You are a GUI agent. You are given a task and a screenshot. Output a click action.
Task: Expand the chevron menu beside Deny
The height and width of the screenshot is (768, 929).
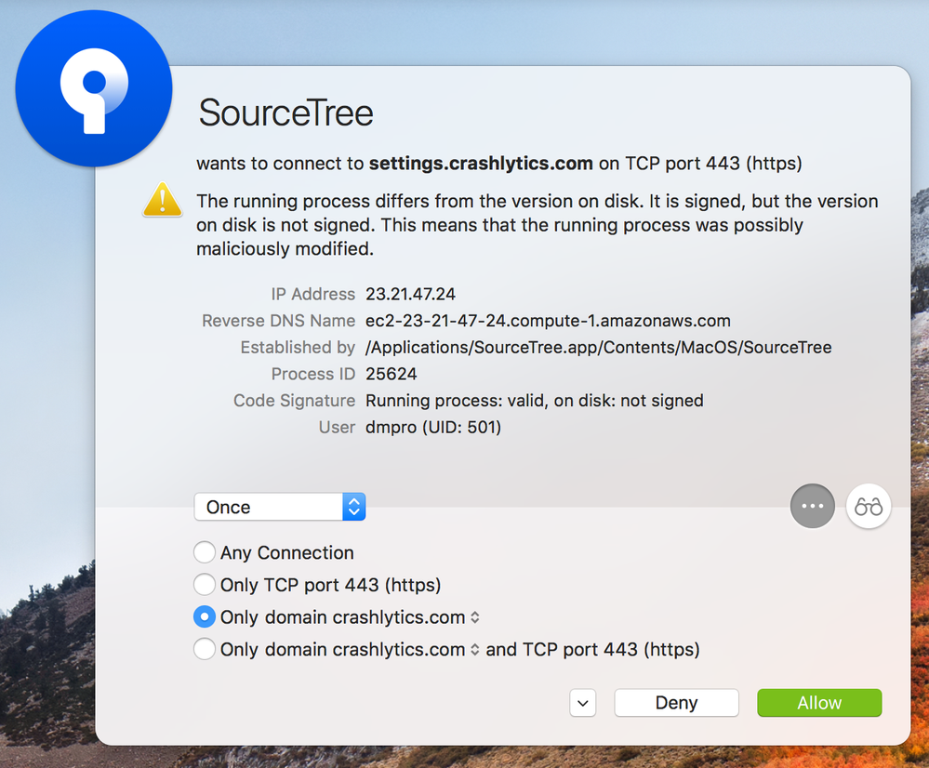(583, 703)
